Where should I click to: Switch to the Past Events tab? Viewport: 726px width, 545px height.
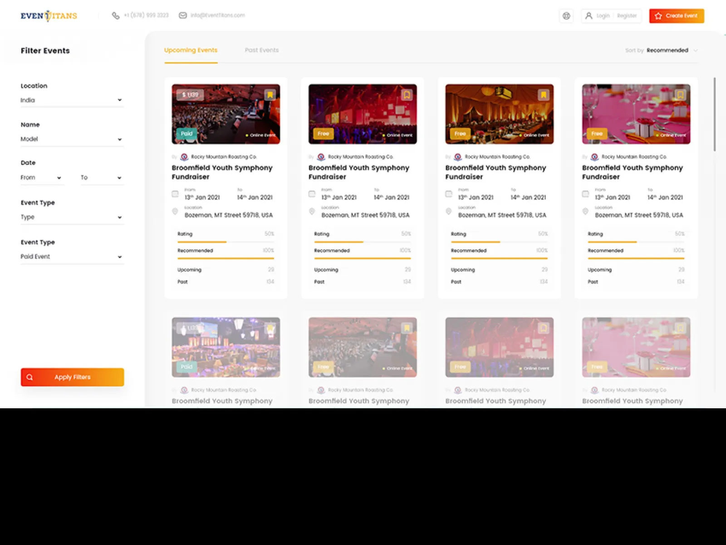tap(261, 50)
